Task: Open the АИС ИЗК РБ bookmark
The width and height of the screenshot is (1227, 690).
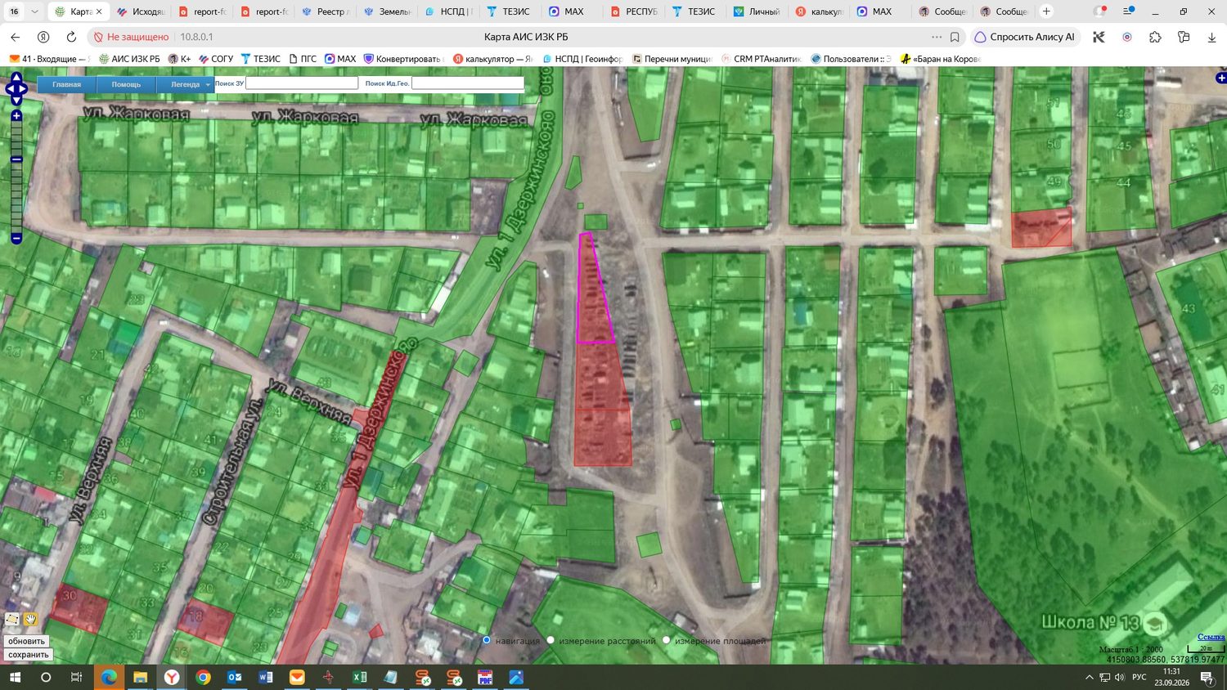Action: [129, 59]
